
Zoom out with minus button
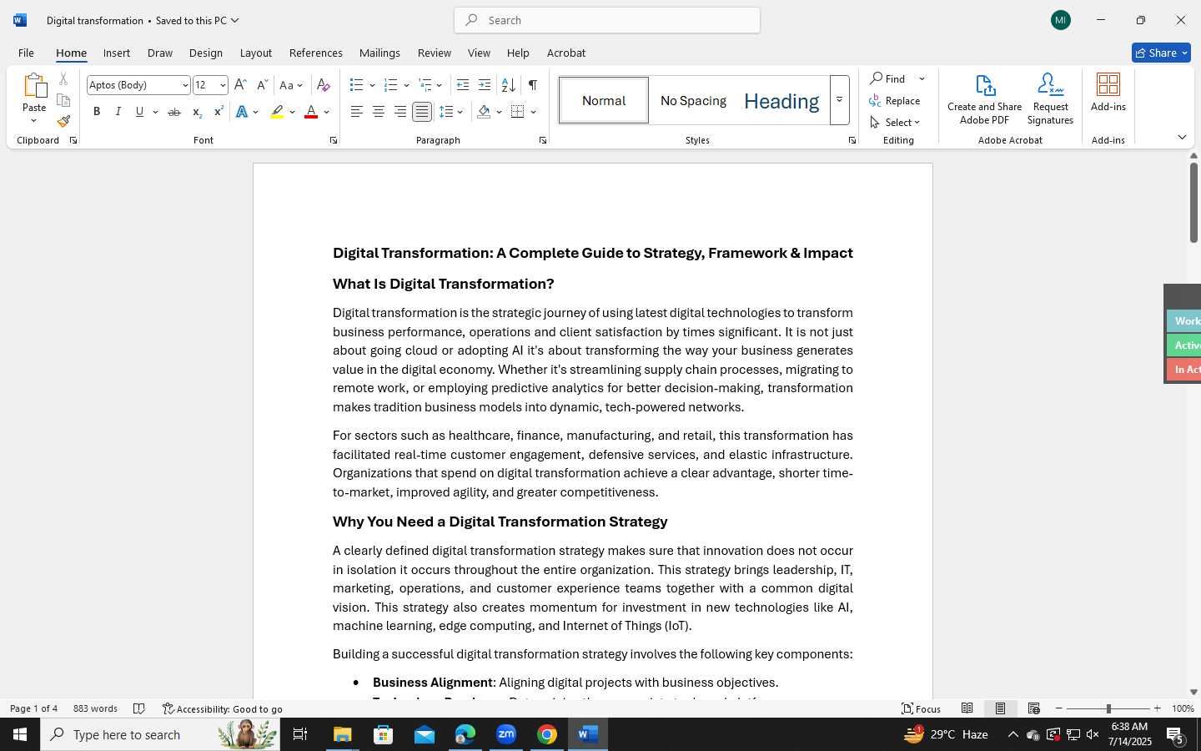(x=1059, y=708)
